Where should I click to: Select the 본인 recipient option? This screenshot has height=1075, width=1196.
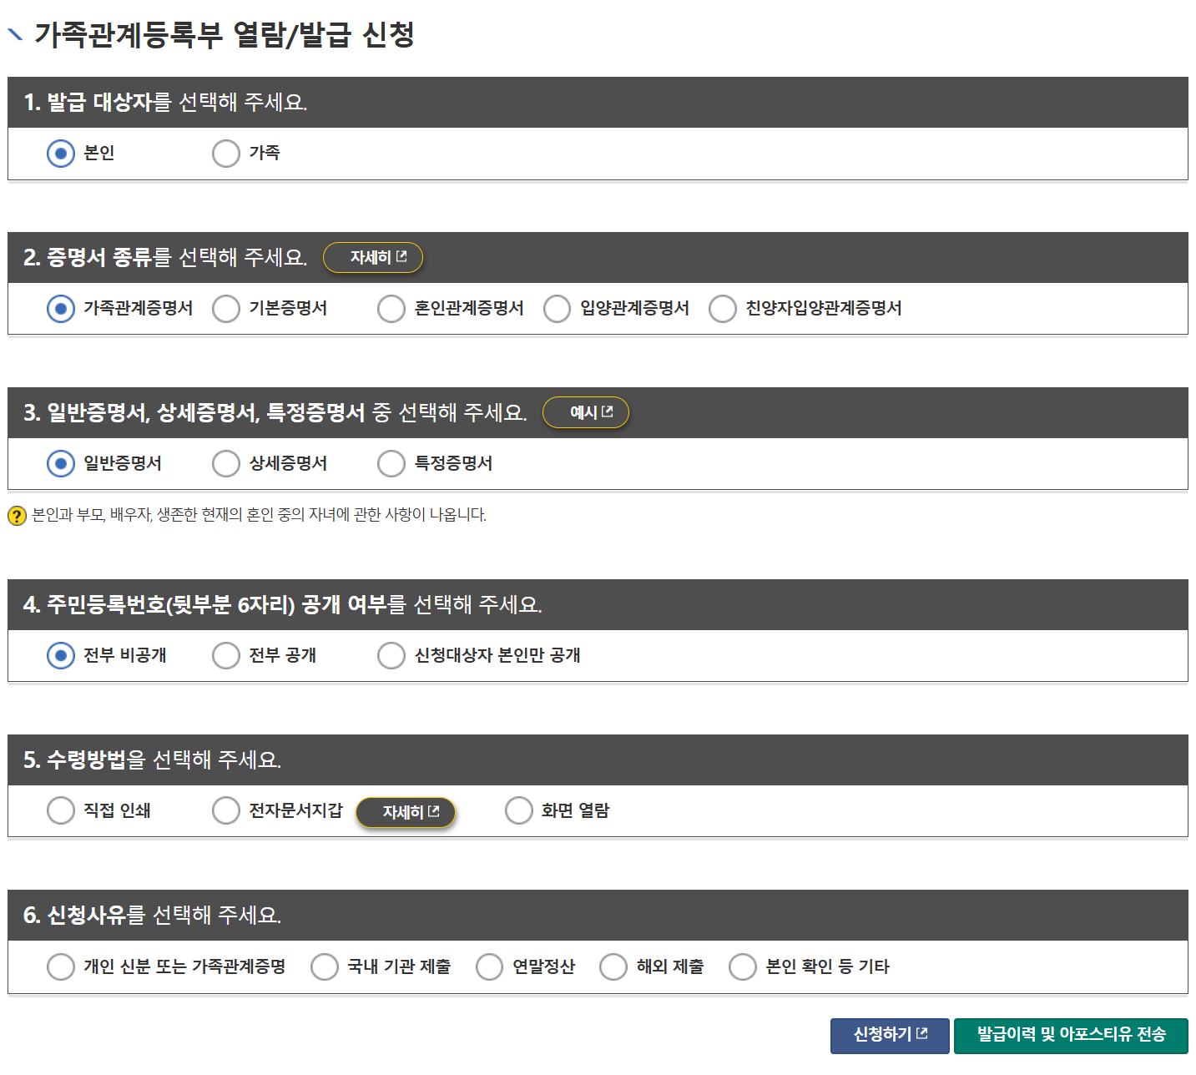pyautogui.click(x=59, y=153)
